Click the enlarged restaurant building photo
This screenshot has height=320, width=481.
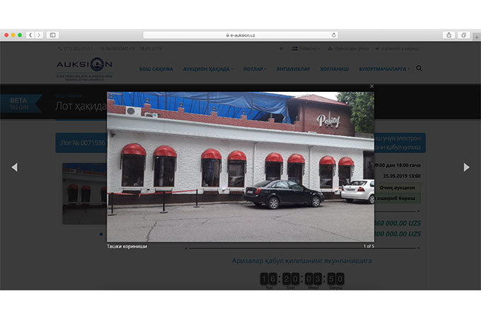tap(240, 167)
